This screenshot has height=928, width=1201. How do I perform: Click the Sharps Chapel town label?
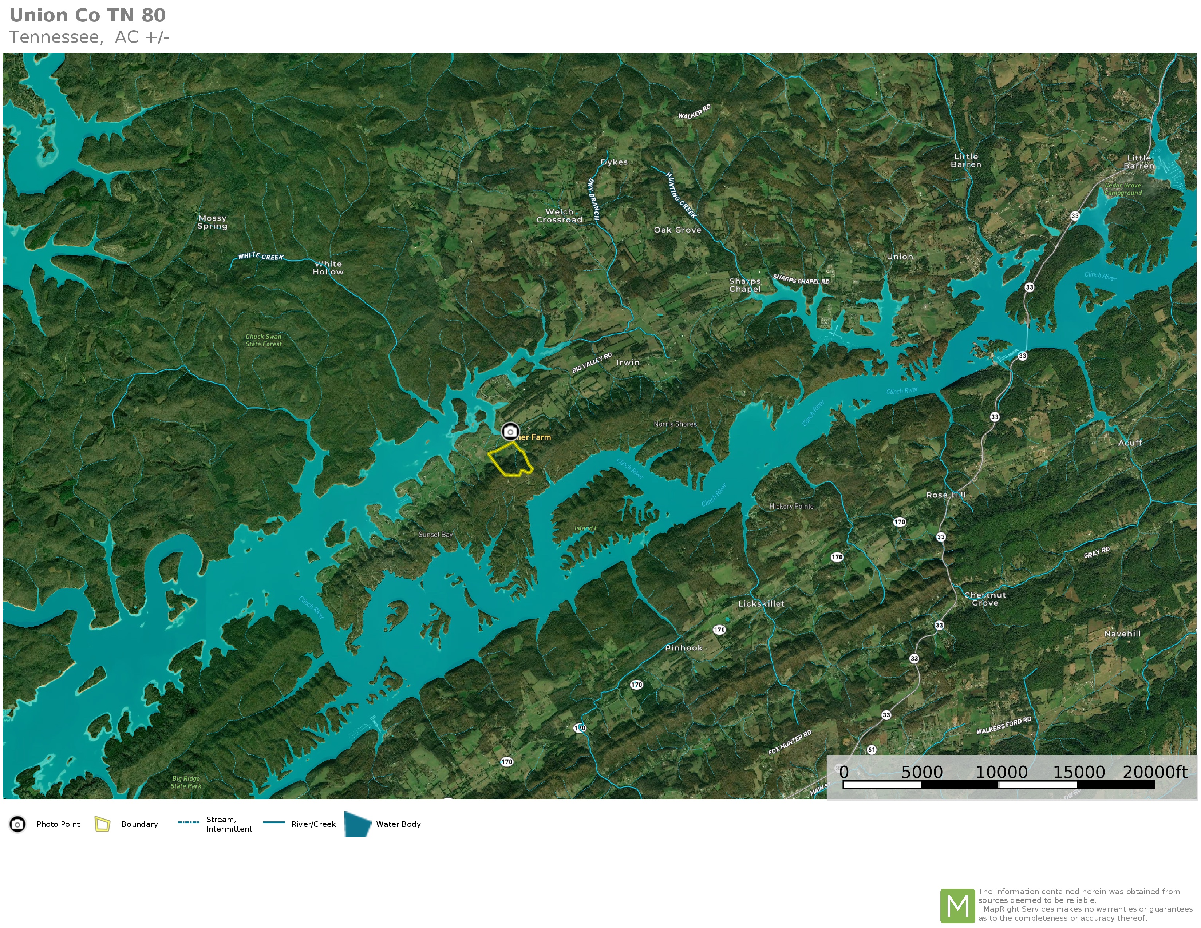click(745, 285)
